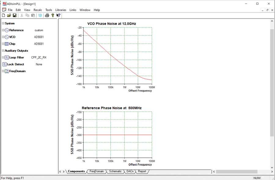This screenshot has width=275, height=180.
Task: Click the vertical scrollbar down arrow
Action: point(272,167)
